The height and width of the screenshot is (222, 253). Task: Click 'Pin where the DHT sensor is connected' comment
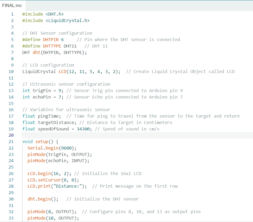(x=132, y=40)
